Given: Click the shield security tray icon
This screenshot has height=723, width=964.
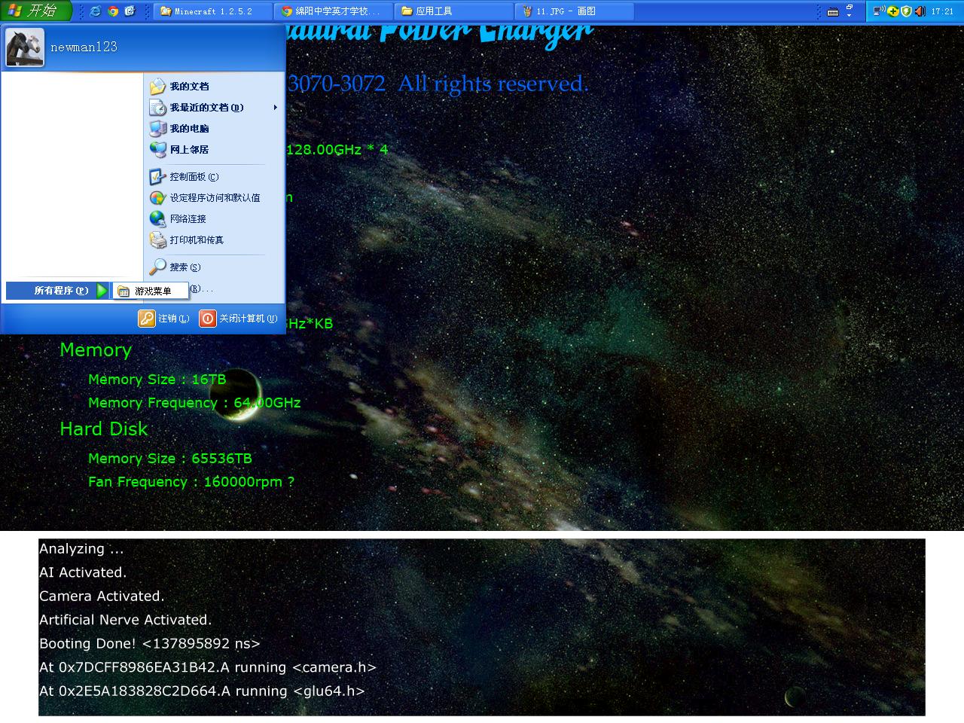Looking at the screenshot, I should [906, 11].
